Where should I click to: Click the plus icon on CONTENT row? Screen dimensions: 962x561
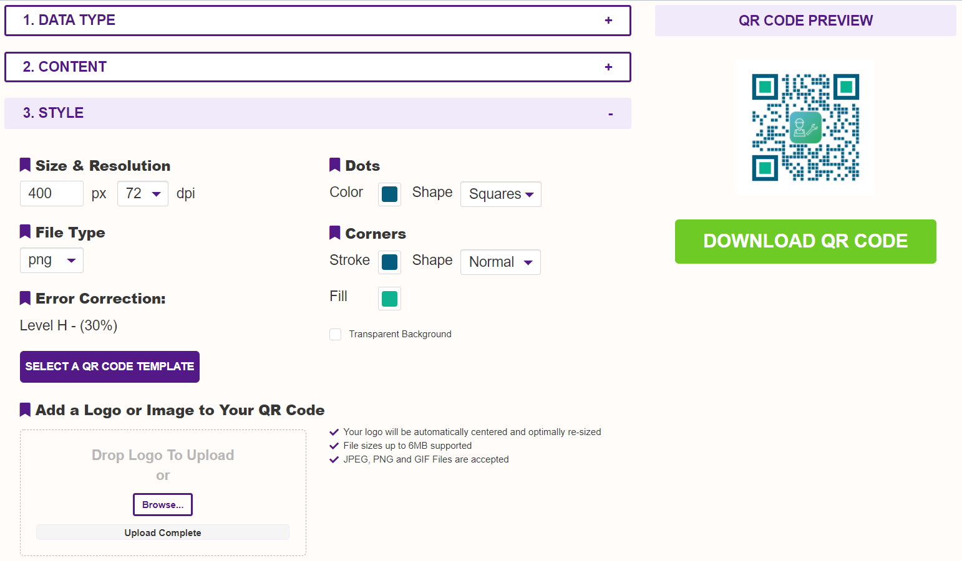[x=608, y=67]
